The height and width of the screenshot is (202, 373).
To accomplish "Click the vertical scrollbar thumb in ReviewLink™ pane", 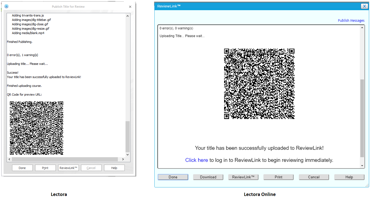I will click(x=362, y=118).
